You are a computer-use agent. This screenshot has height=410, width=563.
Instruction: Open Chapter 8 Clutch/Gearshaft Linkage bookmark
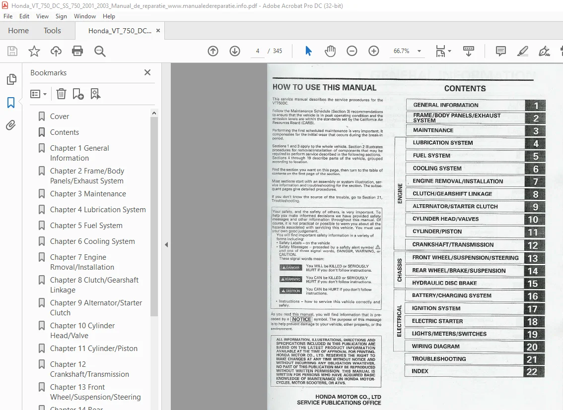tap(94, 285)
